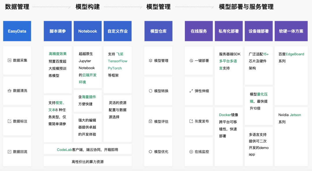Viewport: 312px width, 171px height.
Task: Click the TensorFlow green text
Action: click(118, 61)
